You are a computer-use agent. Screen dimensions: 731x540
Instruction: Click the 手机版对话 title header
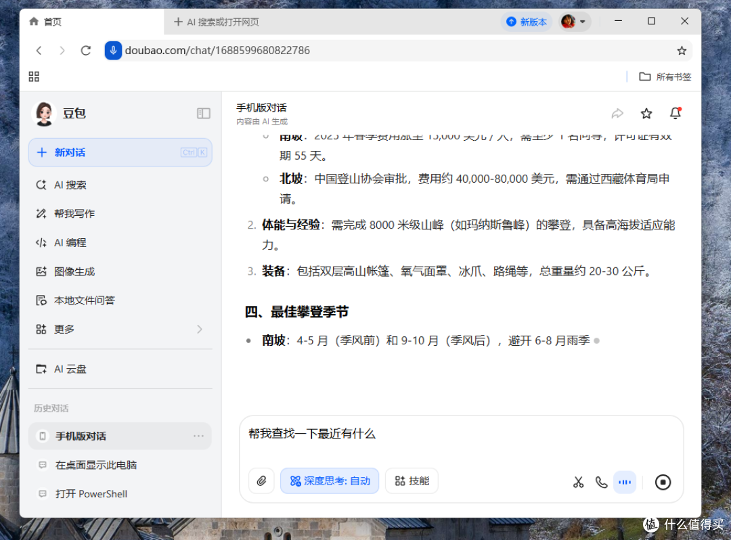[x=261, y=108]
